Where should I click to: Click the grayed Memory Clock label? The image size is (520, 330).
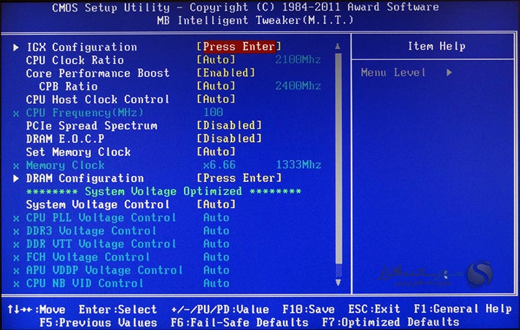(66, 166)
